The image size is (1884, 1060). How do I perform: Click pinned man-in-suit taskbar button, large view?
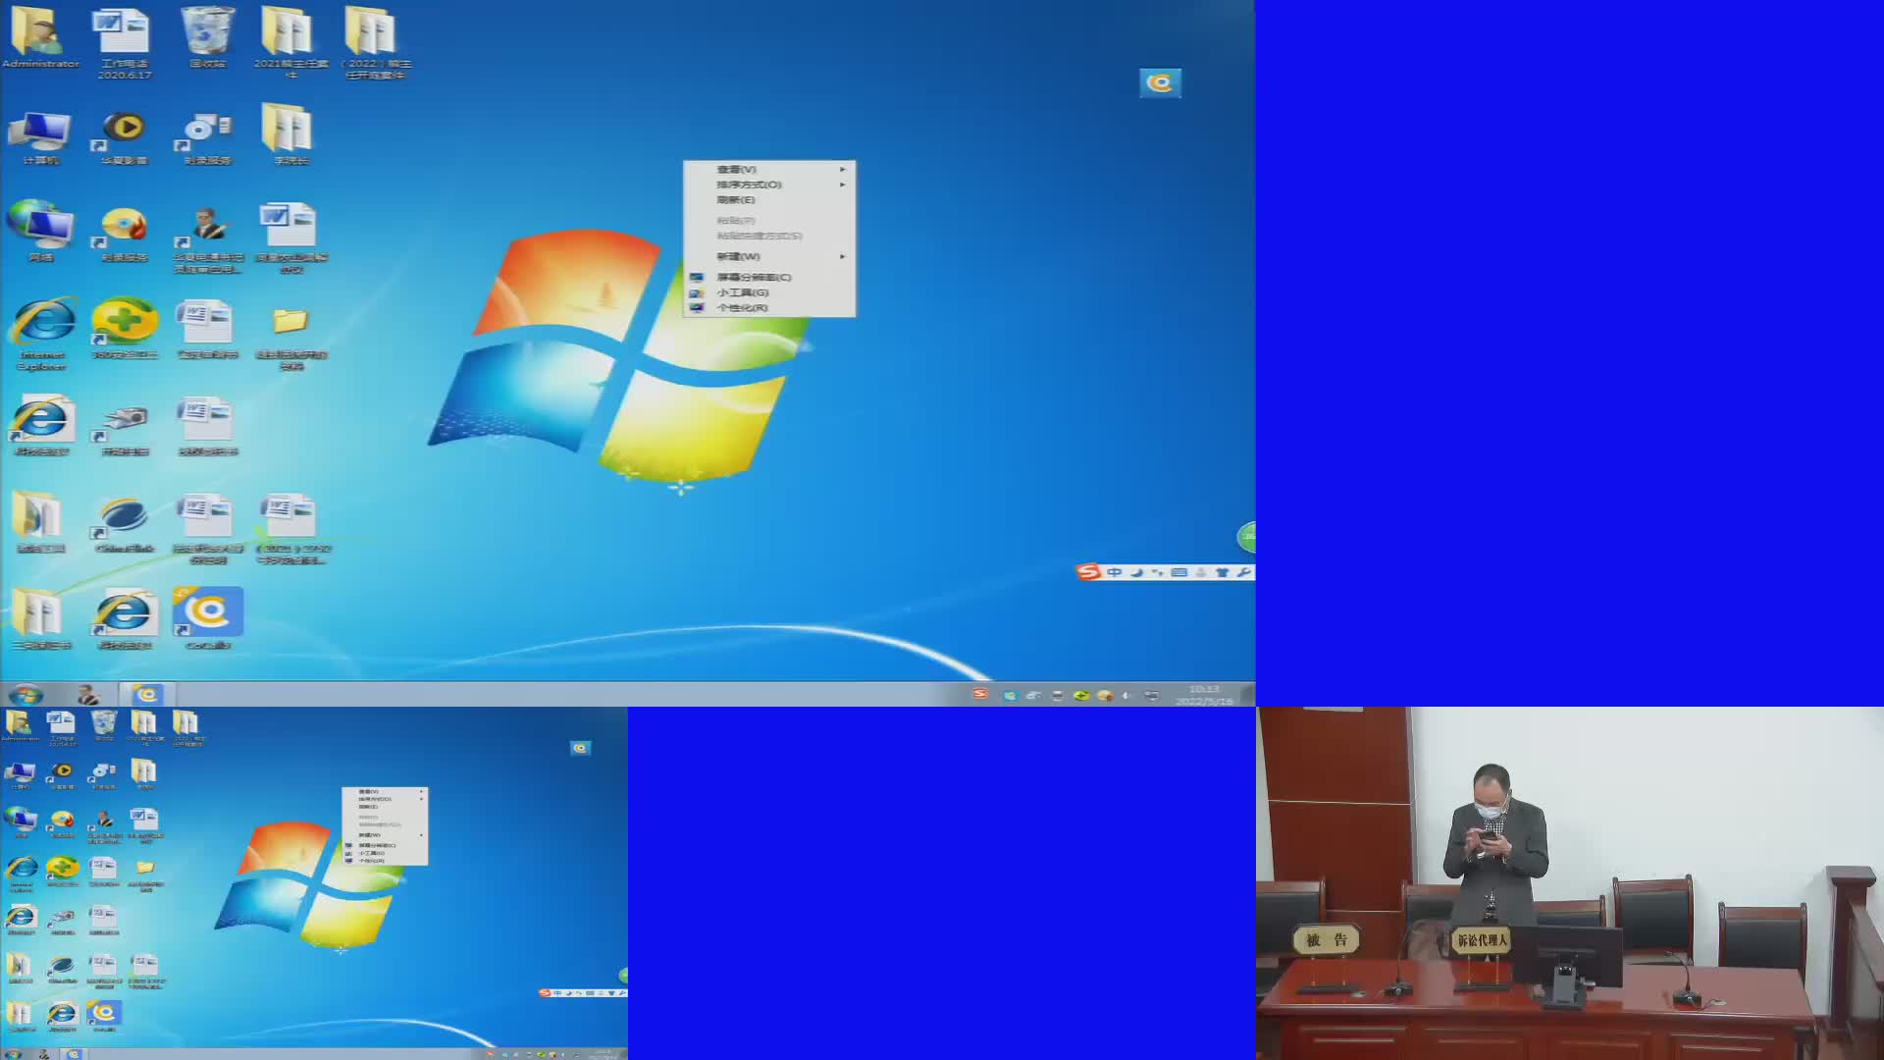point(88,695)
